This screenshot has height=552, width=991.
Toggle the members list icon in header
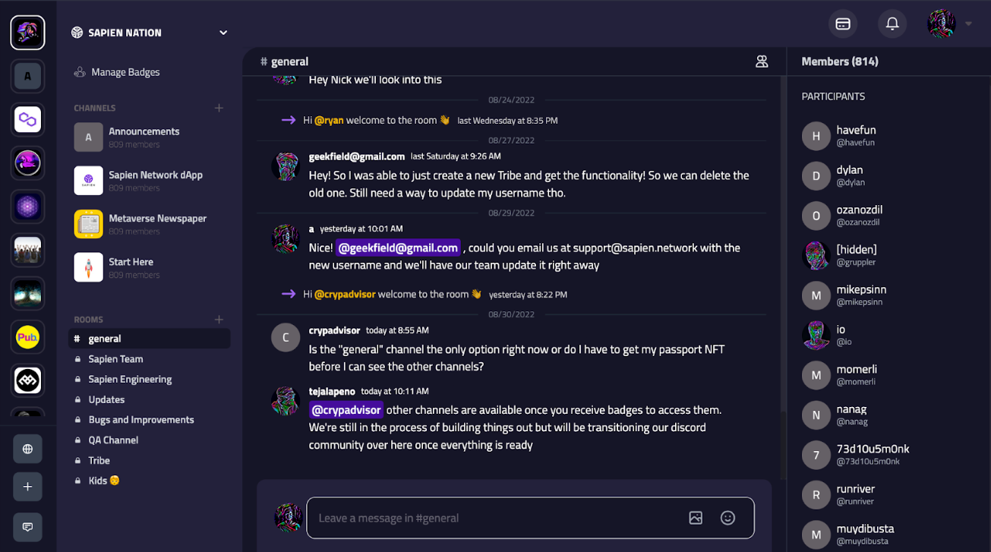click(762, 62)
